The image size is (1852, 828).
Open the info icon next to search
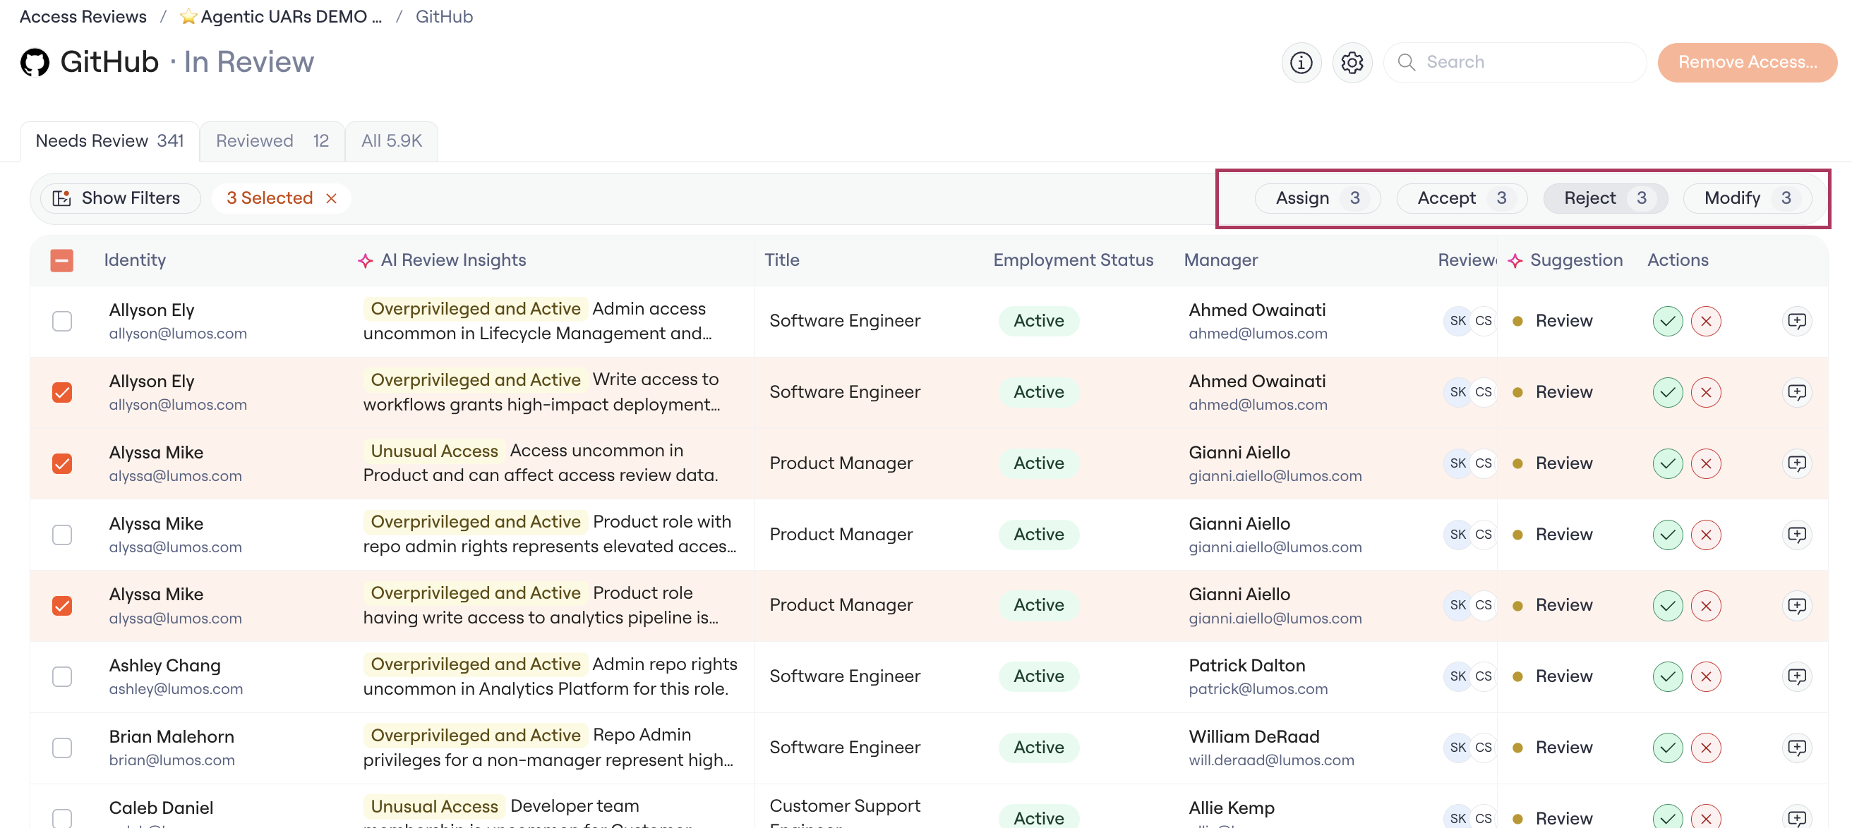tap(1301, 63)
